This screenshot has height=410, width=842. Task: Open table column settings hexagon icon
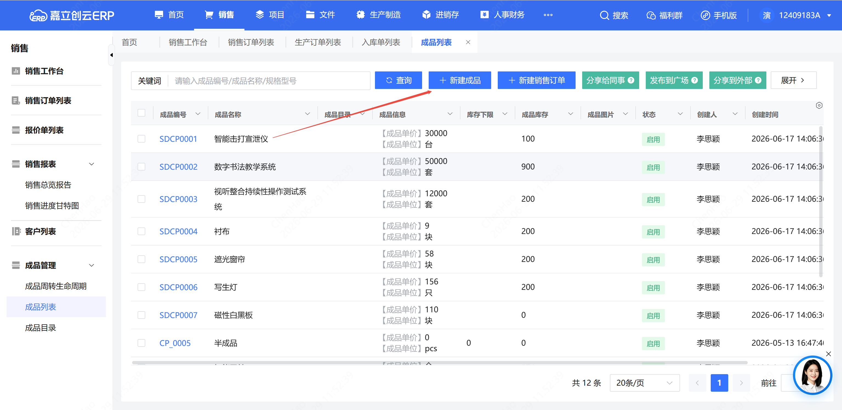[x=819, y=105]
